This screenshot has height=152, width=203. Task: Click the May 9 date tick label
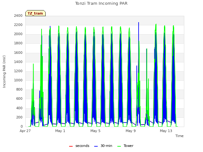point(131,131)
